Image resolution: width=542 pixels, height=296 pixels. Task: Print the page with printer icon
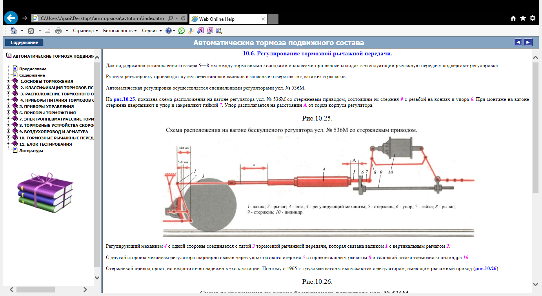(58, 30)
